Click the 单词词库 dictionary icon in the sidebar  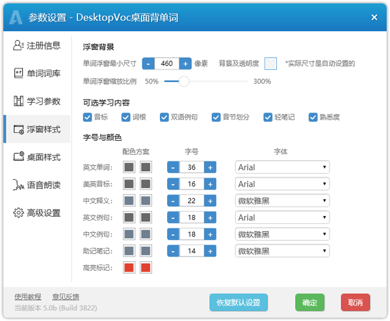pos(18,74)
